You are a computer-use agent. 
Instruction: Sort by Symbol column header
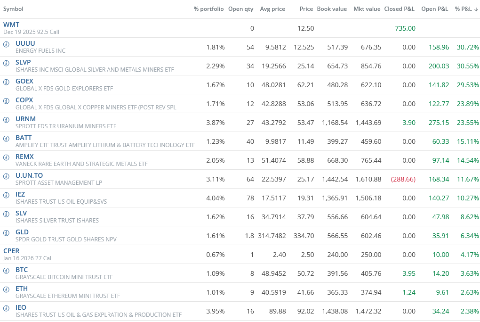[x=13, y=9]
